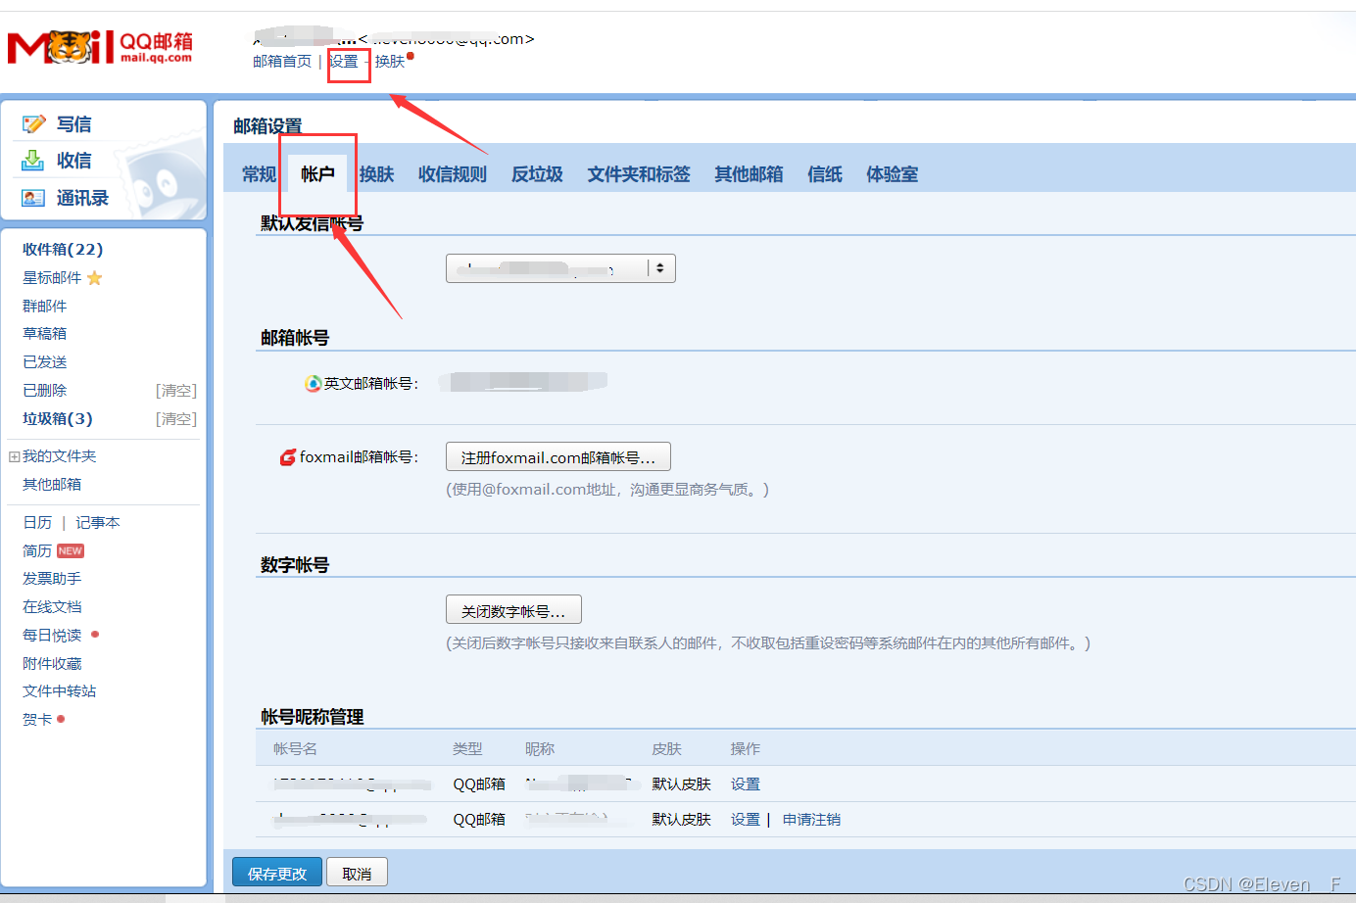The width and height of the screenshot is (1356, 903).
Task: Click the QQ Mail tiger logo
Action: click(x=100, y=47)
